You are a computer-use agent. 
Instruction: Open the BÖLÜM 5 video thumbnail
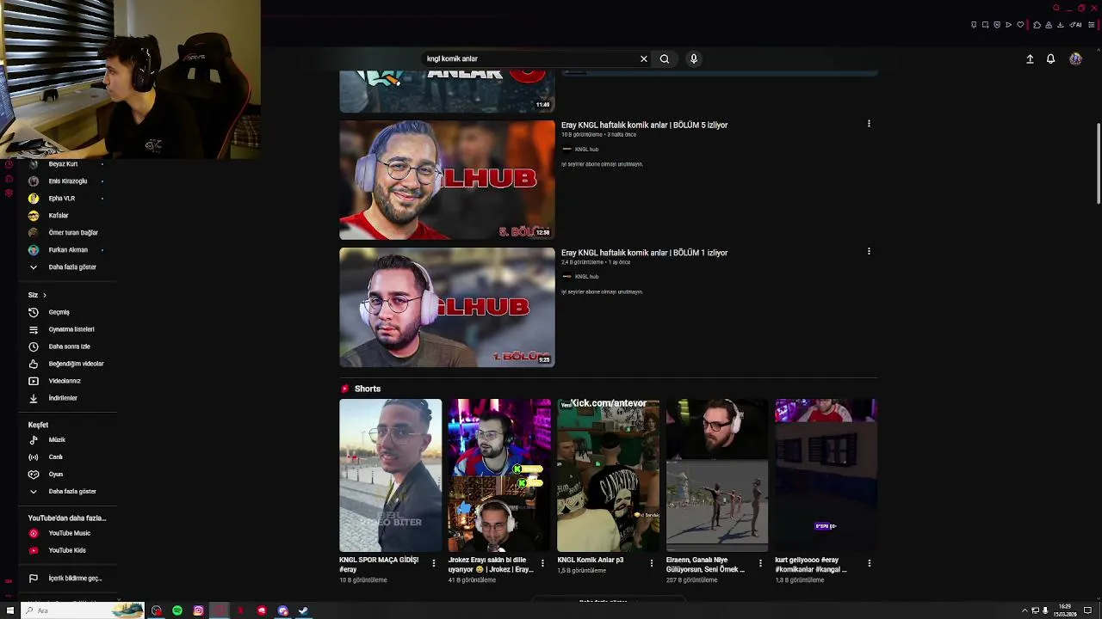pyautogui.click(x=447, y=180)
